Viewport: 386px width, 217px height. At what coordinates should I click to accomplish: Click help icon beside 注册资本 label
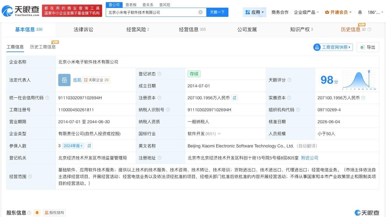pos(159,98)
